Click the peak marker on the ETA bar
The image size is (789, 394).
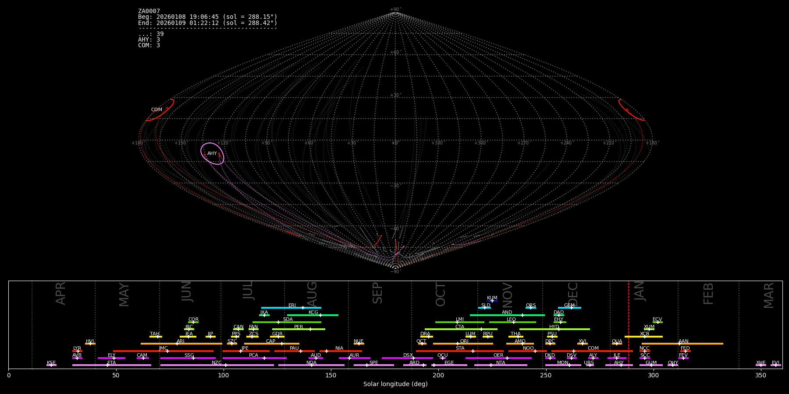click(x=107, y=365)
